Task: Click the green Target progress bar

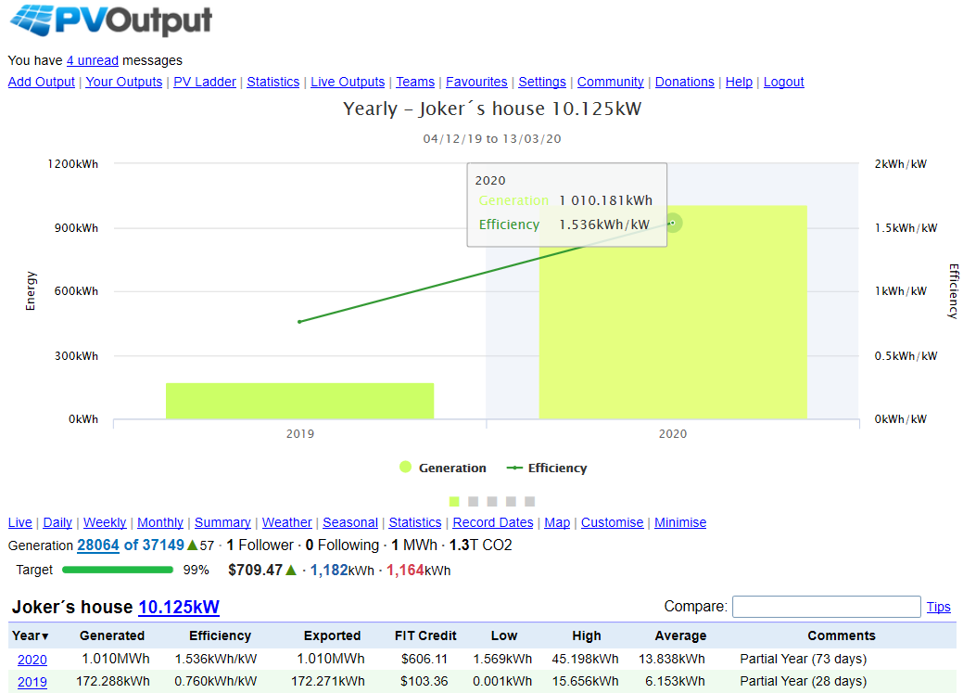Action: point(118,570)
